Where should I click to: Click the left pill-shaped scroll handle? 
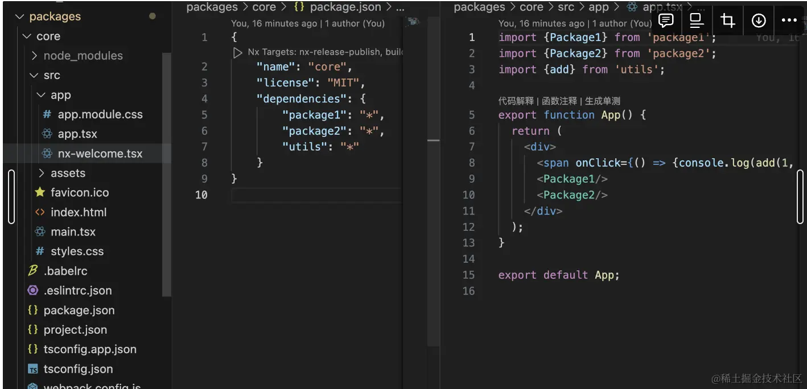[x=11, y=197]
